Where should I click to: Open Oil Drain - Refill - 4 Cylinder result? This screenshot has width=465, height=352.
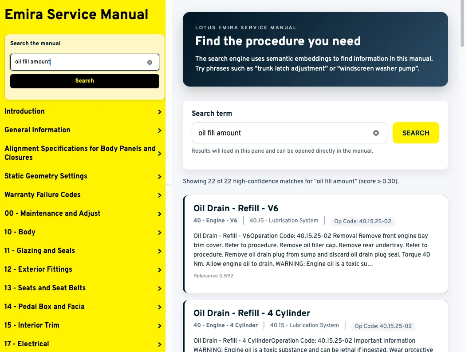point(252,313)
